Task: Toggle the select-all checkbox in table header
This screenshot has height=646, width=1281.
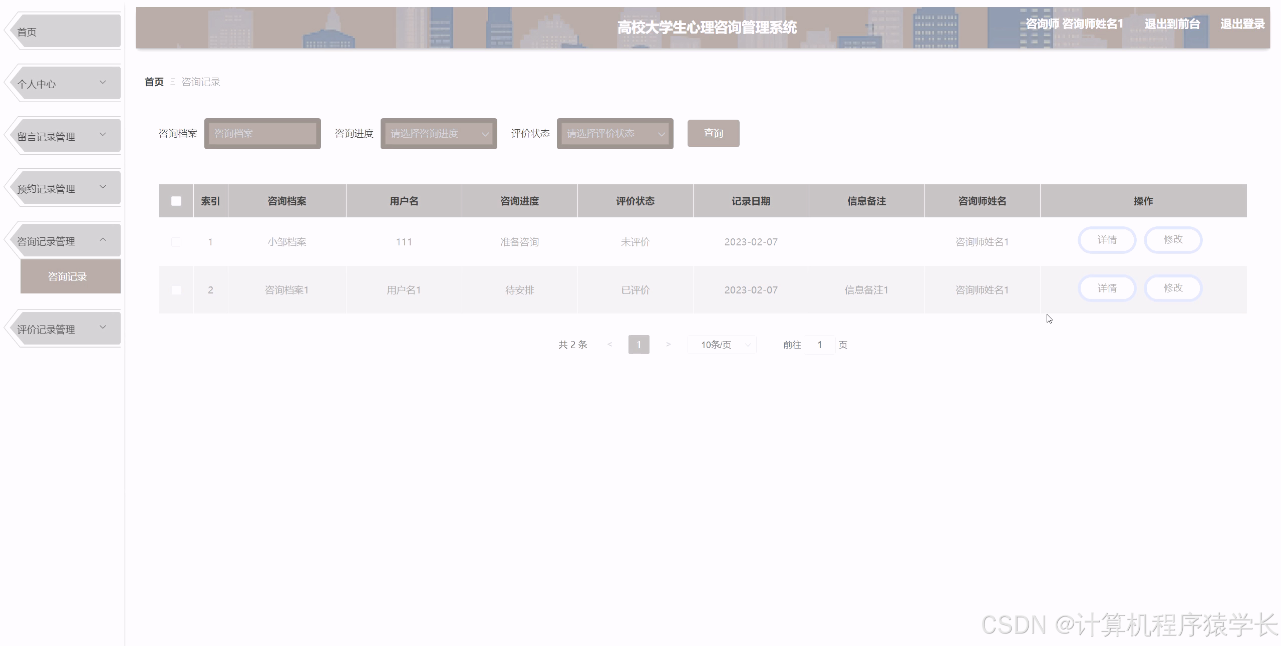Action: 176,201
